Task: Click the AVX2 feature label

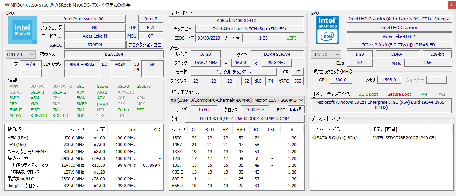Action: click(102, 92)
